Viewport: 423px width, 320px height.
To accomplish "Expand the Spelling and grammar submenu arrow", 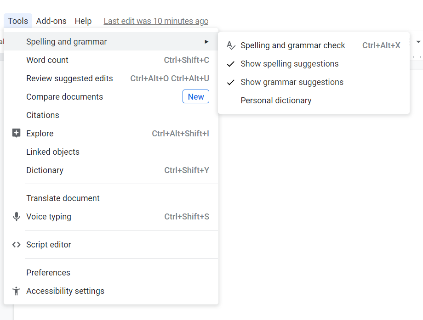I will point(206,42).
